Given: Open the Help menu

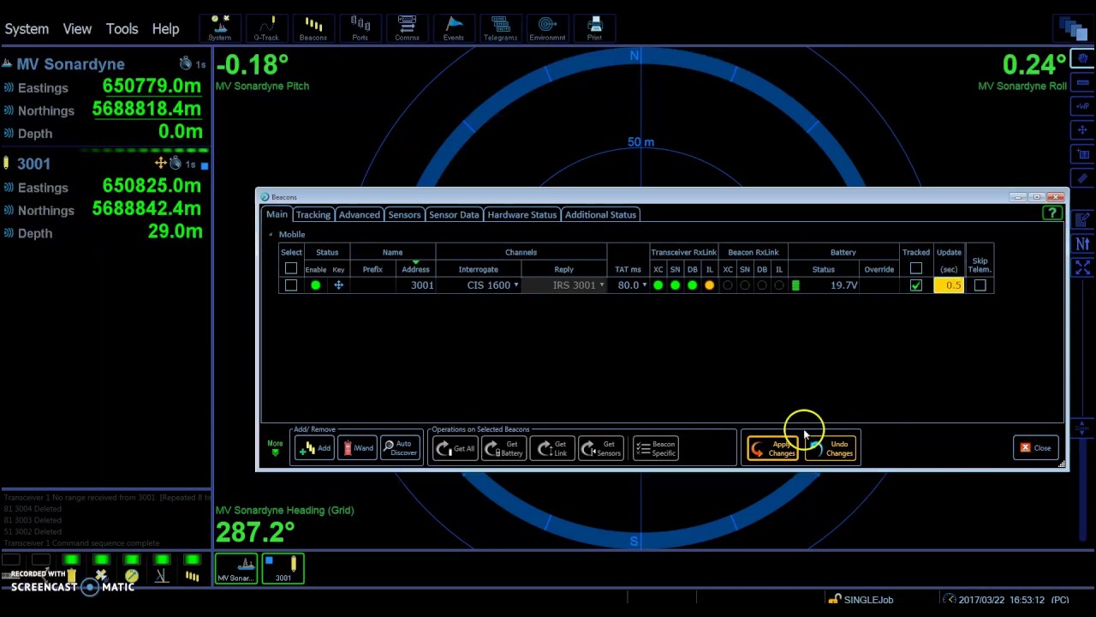Looking at the screenshot, I should coord(165,28).
